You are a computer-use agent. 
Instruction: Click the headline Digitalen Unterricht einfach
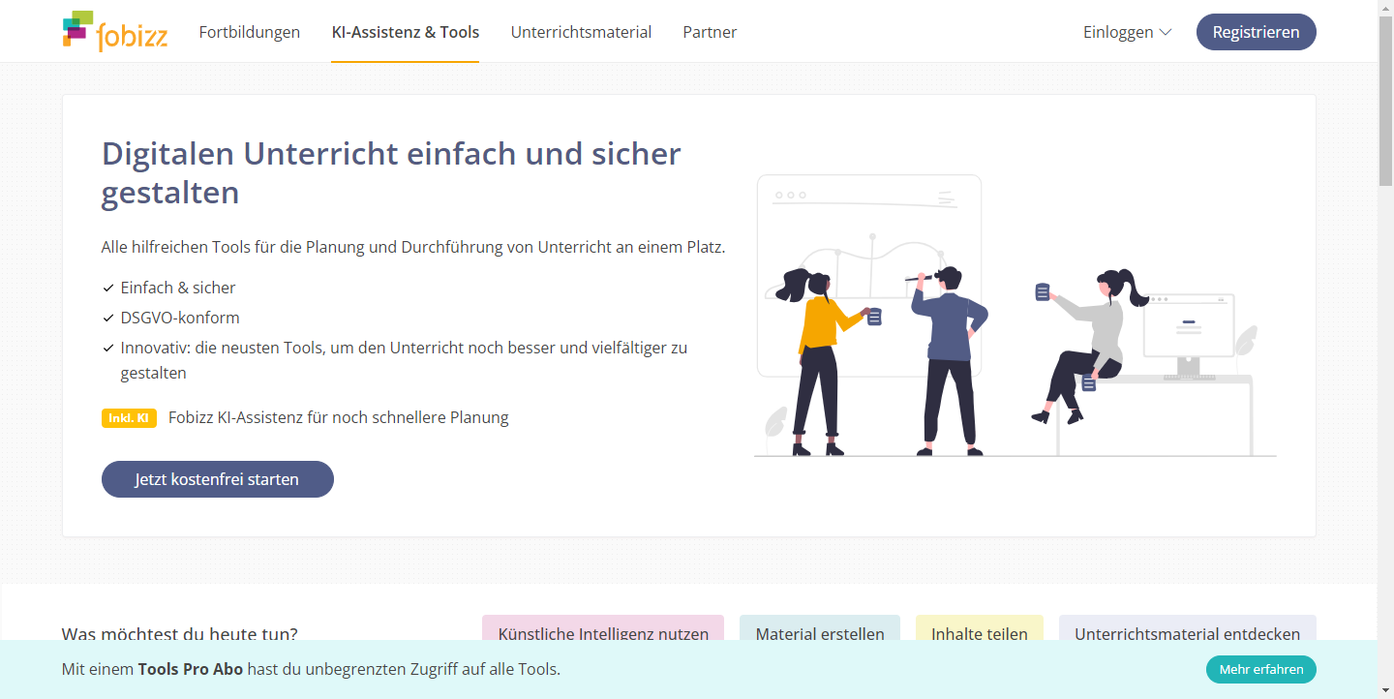pyautogui.click(x=391, y=172)
